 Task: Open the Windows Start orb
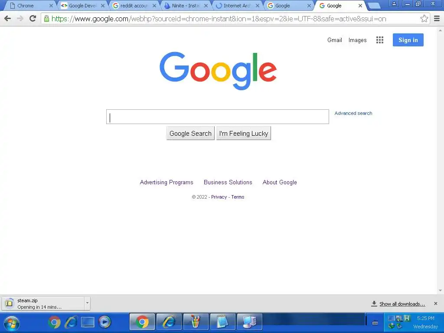click(12, 323)
